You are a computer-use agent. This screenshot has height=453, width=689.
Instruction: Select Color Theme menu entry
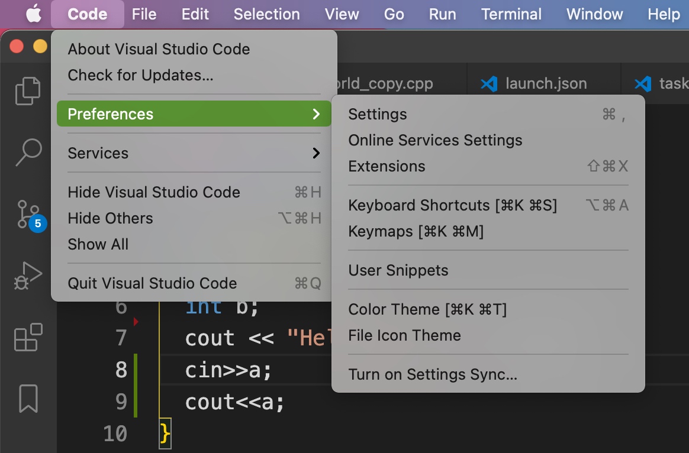[x=427, y=309]
